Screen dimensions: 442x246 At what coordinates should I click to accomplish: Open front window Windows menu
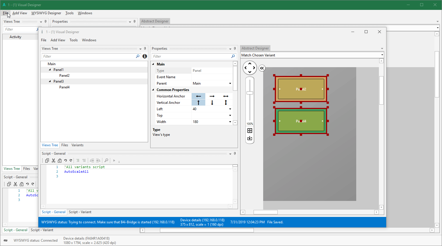click(89, 40)
